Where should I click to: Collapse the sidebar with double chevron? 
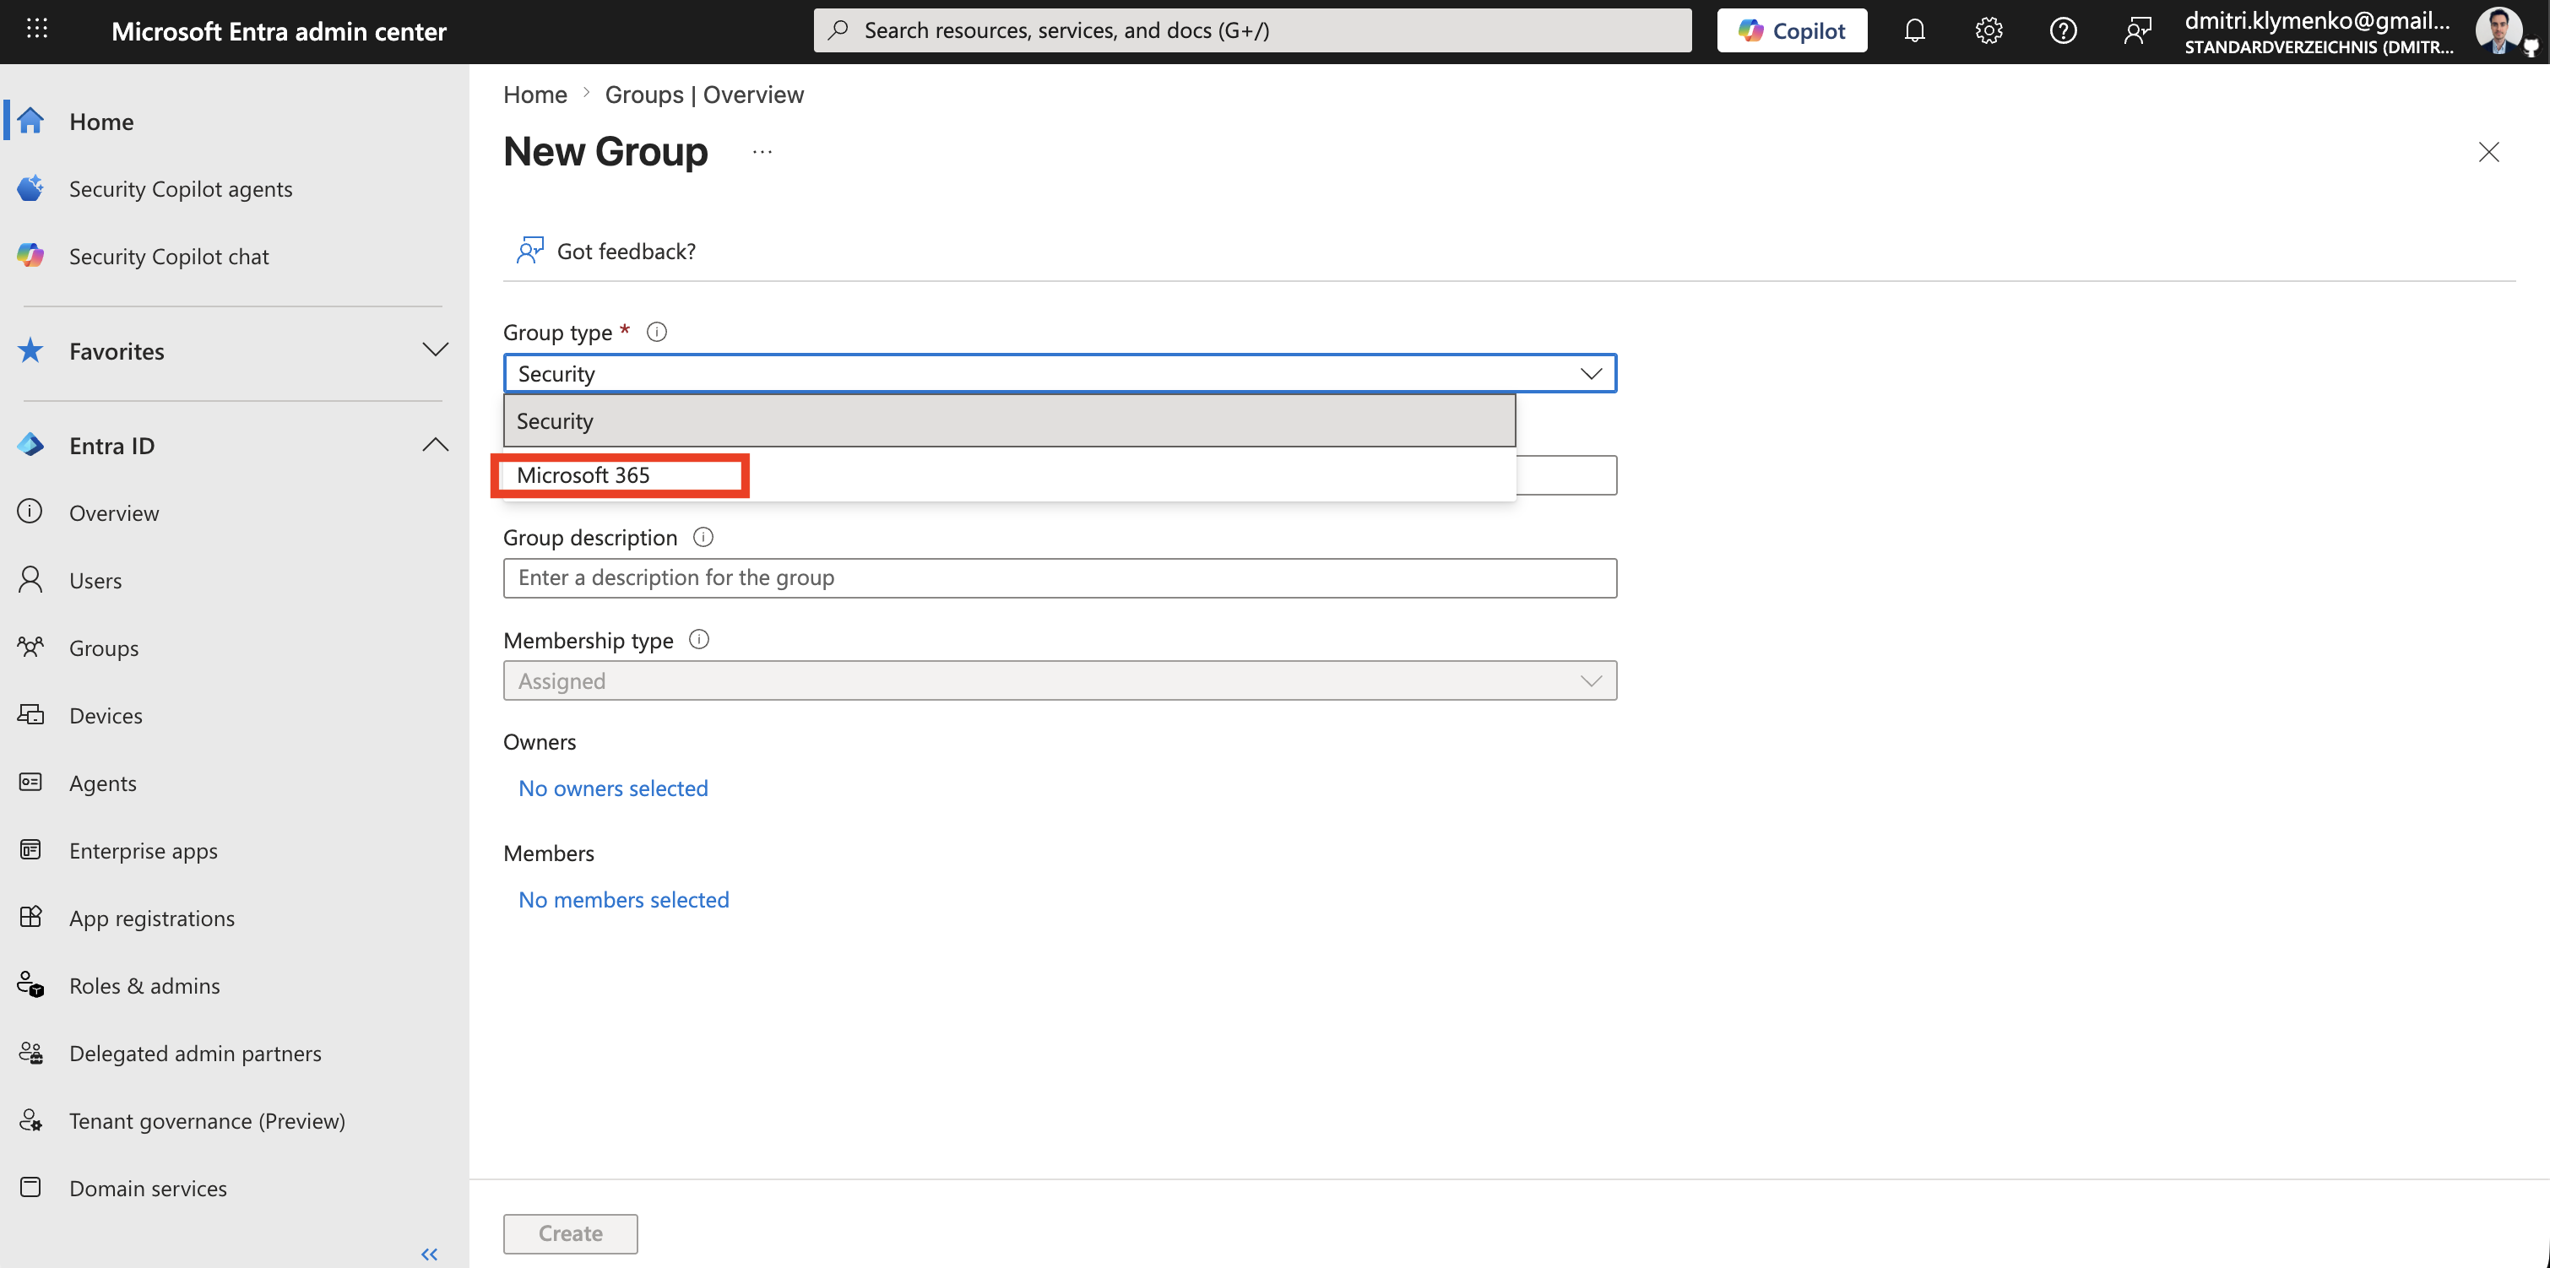point(429,1254)
